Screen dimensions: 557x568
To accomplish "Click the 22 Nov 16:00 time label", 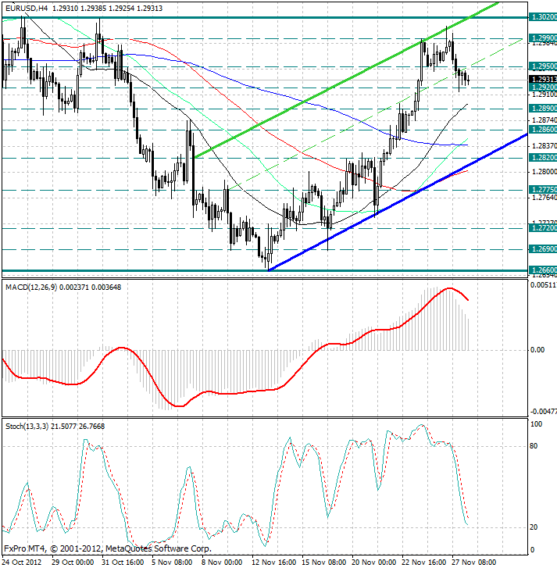I will pyautogui.click(x=423, y=563).
